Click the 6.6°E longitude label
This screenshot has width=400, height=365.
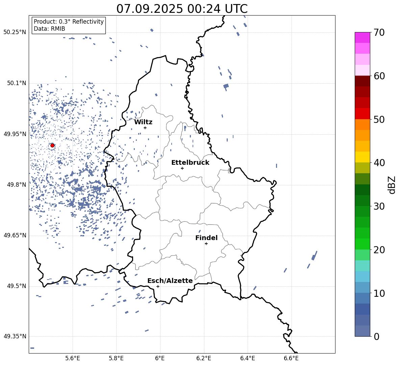pos(291,359)
